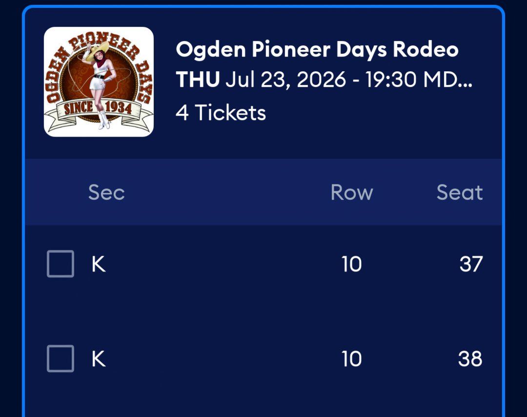
Task: Click the Ogden Pioneer Days Rodeo title
Action: tap(317, 49)
